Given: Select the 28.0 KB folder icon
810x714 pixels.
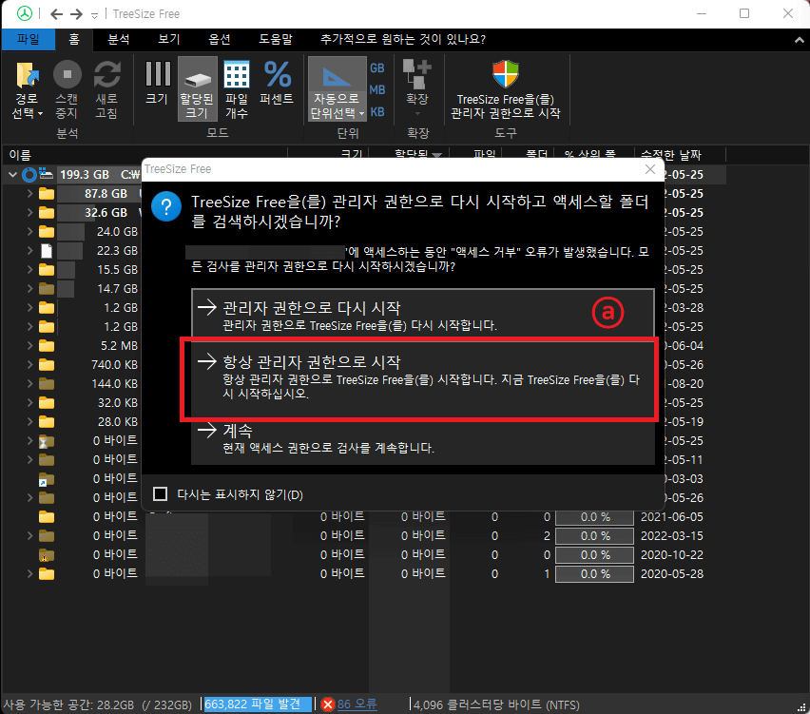Looking at the screenshot, I should coord(47,422).
